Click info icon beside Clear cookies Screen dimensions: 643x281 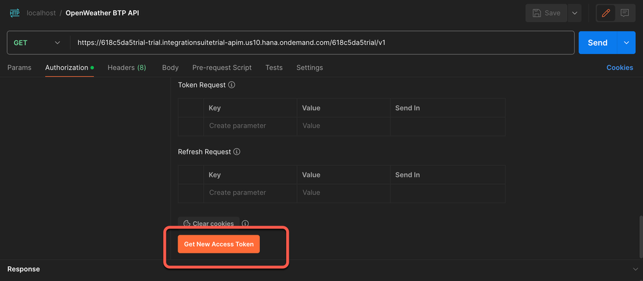245,224
